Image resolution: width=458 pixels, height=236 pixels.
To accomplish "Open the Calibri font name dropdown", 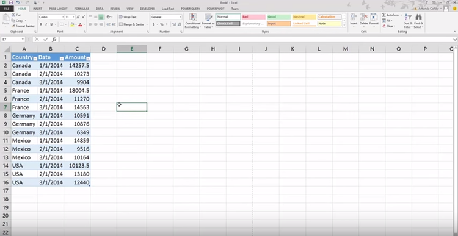I will point(62,17).
